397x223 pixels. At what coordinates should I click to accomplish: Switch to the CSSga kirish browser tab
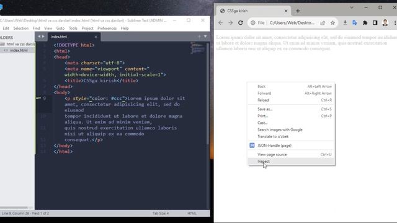point(253,11)
